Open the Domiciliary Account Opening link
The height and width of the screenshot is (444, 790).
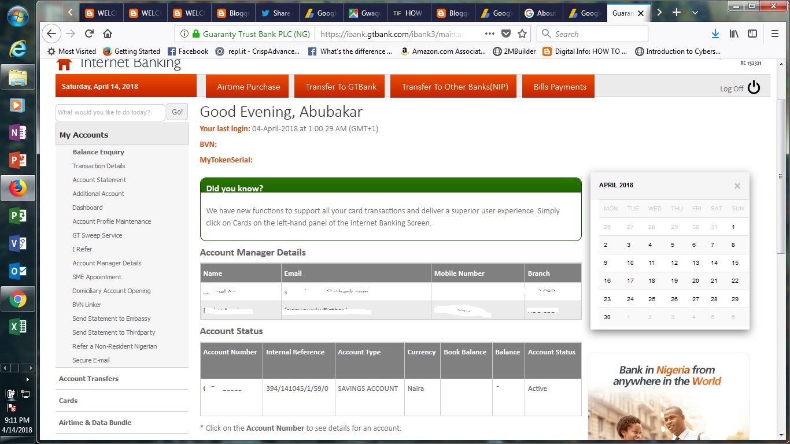112,291
